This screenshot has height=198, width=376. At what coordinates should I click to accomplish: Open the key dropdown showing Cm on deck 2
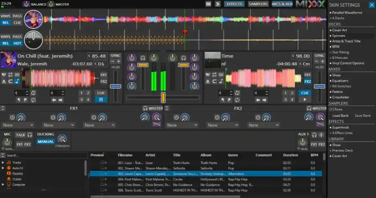point(305,64)
